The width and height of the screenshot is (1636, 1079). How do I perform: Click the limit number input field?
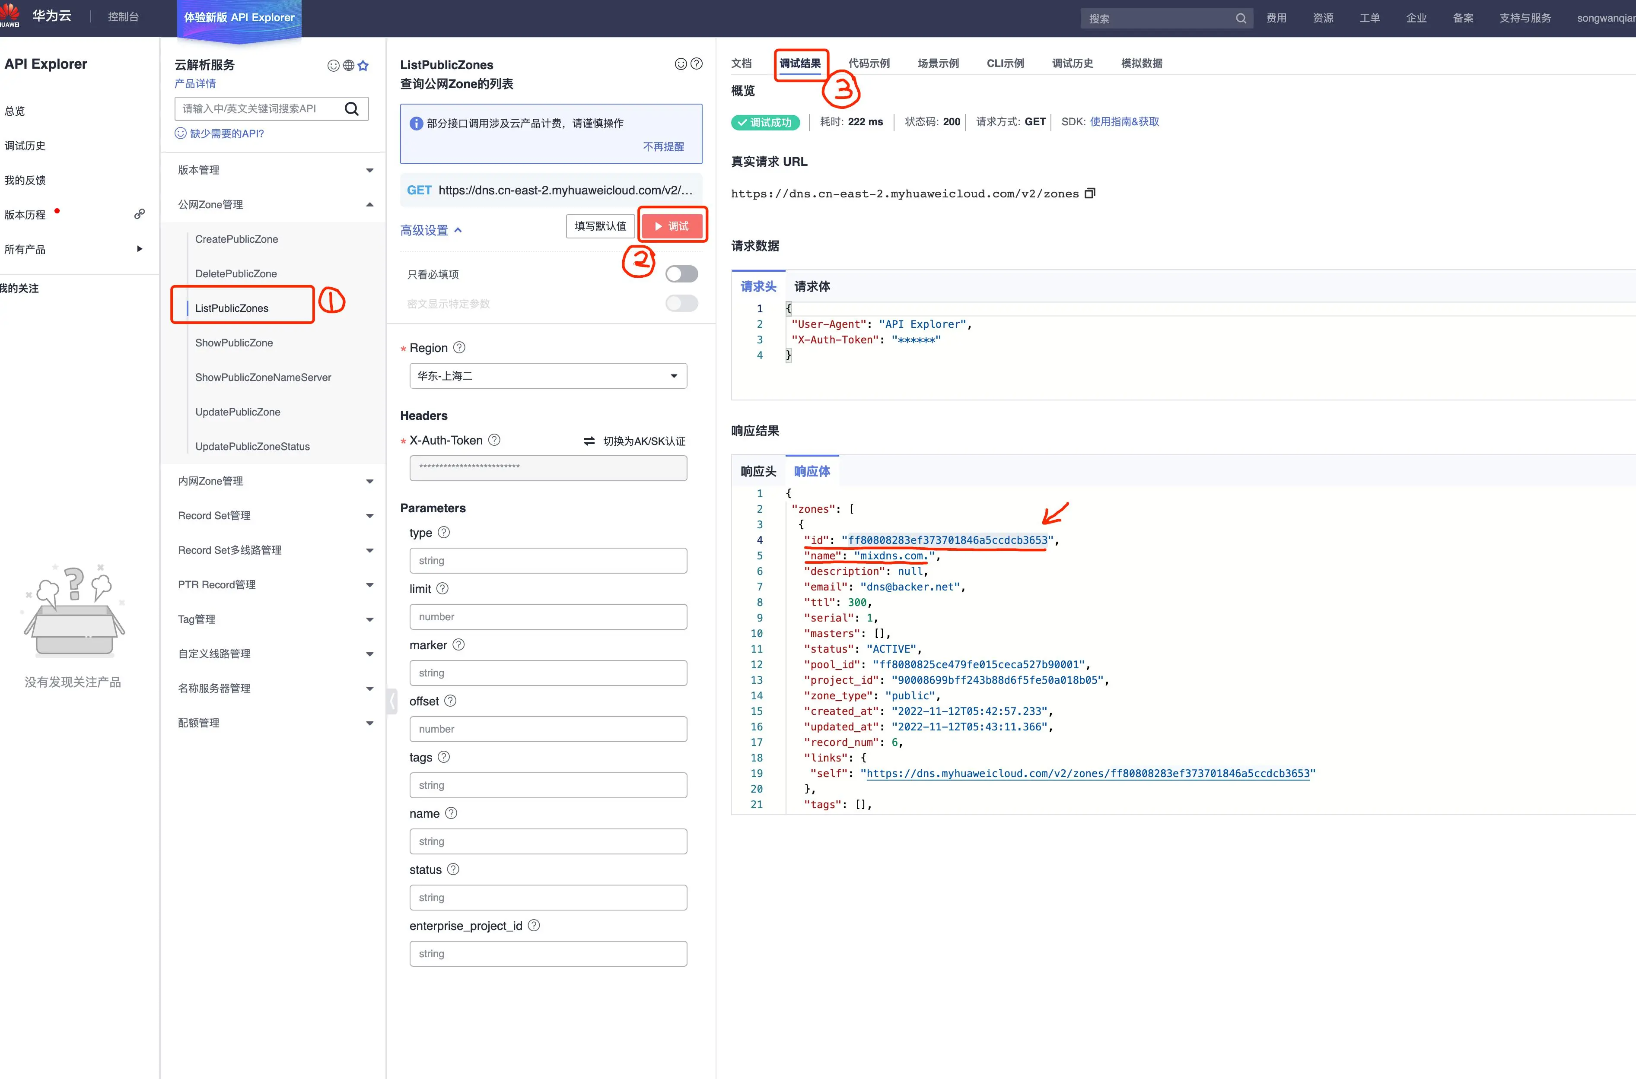(x=548, y=616)
